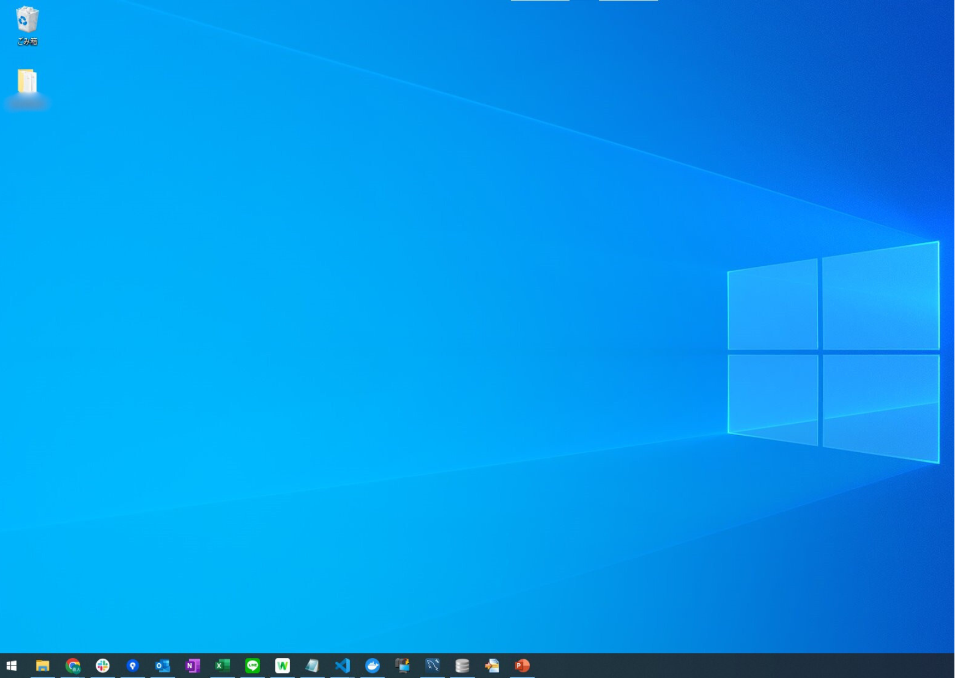The image size is (955, 678).
Task: Launch OneNote from the taskbar
Action: click(x=192, y=665)
